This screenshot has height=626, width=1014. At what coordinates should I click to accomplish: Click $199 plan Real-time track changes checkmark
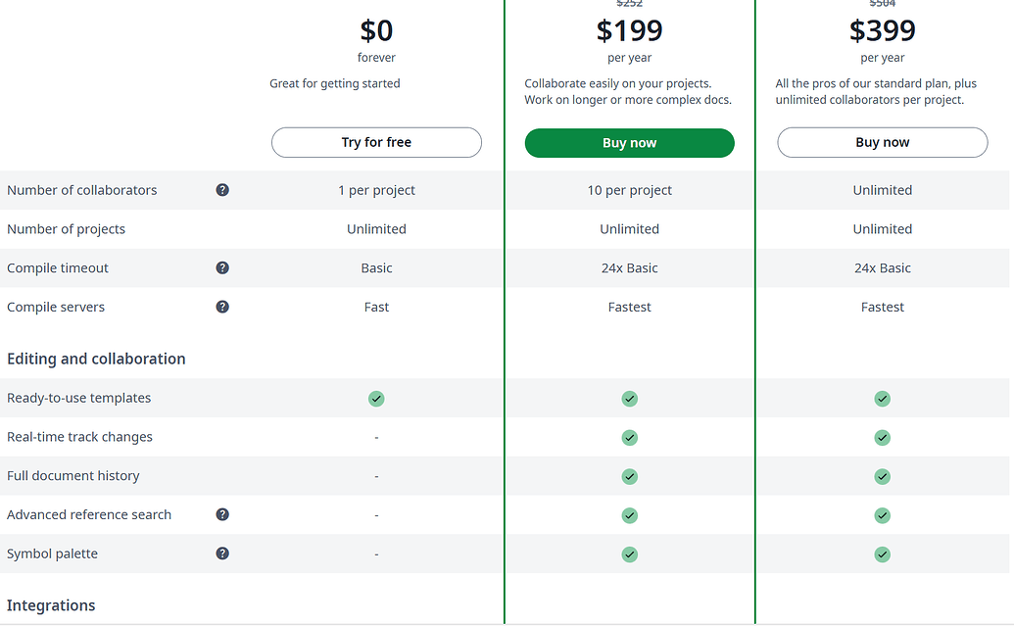629,438
